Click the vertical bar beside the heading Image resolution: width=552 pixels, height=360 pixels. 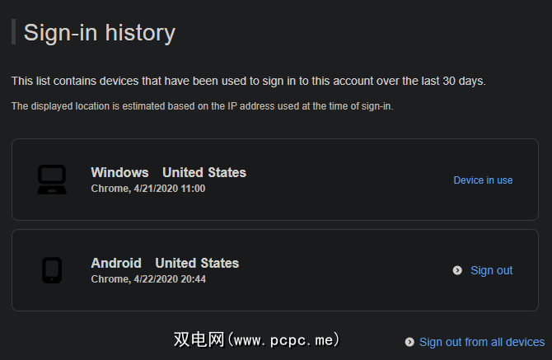pyautogui.click(x=13, y=32)
